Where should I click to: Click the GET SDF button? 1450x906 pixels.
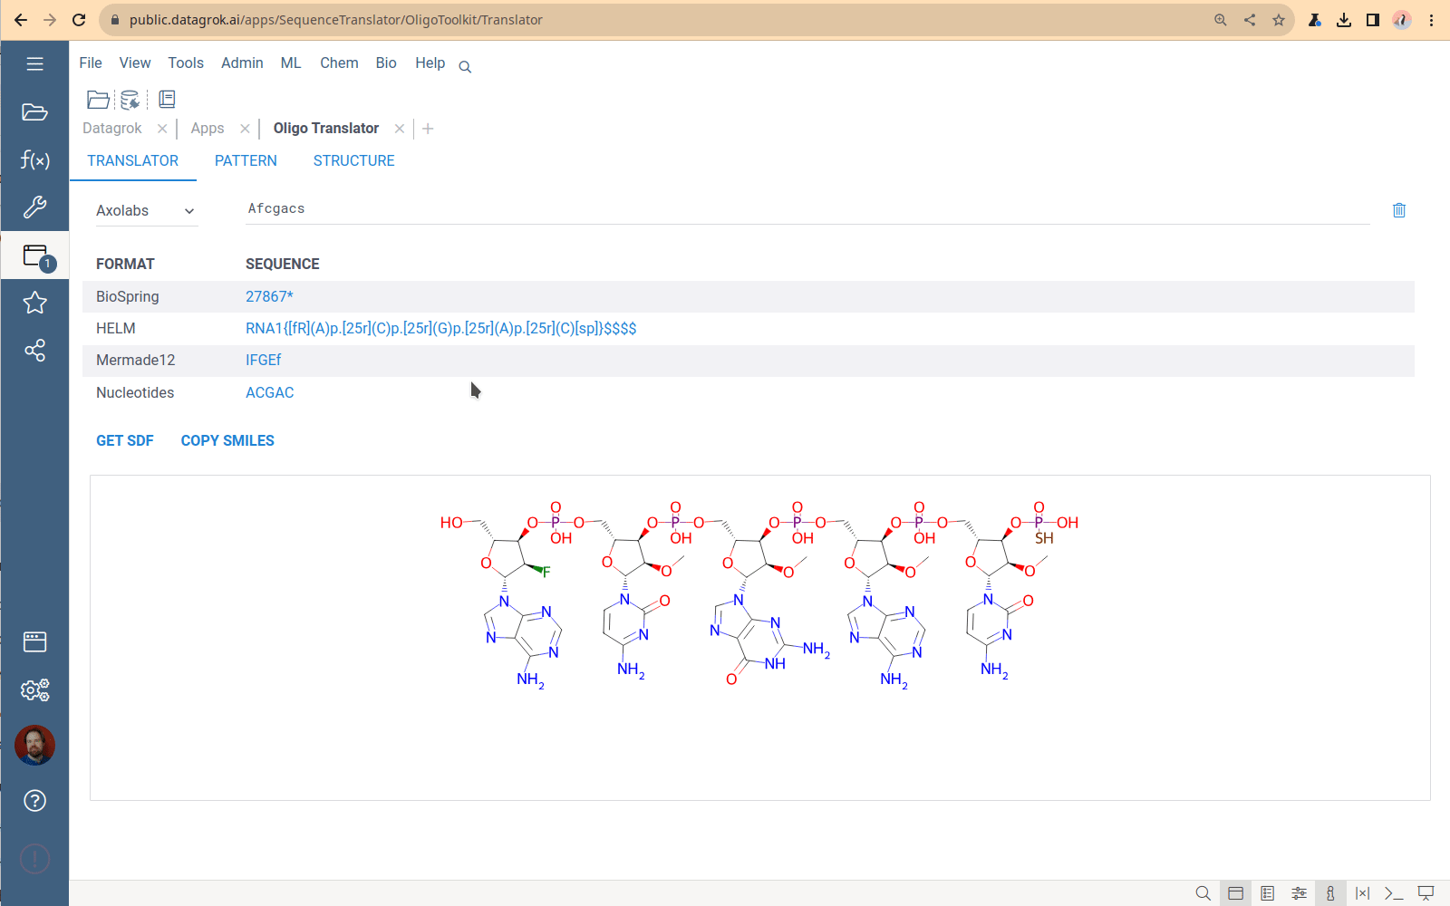pyautogui.click(x=125, y=440)
